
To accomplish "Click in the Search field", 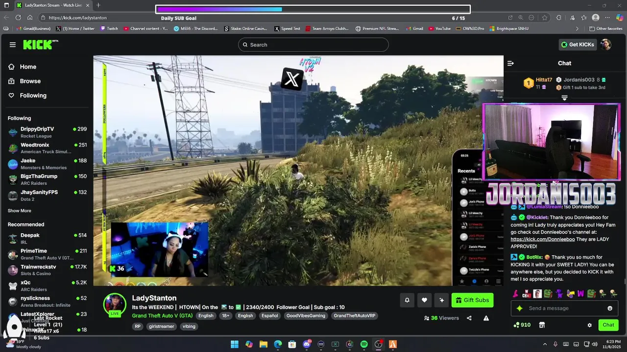I will pyautogui.click(x=313, y=44).
